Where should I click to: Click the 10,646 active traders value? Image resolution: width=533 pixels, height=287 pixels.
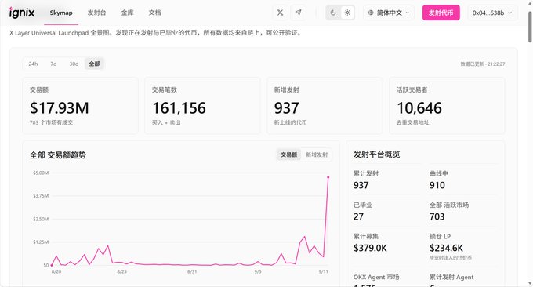click(419, 108)
